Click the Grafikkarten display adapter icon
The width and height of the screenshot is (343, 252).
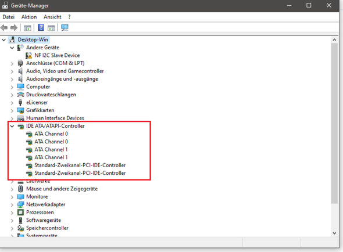coord(20,110)
